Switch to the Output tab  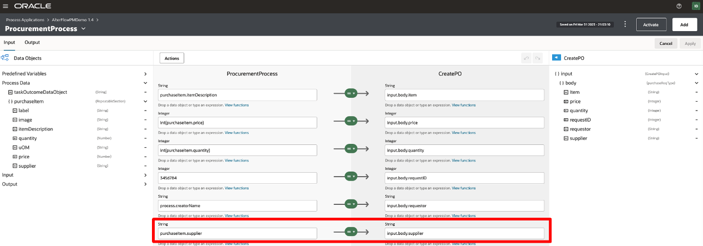(32, 42)
